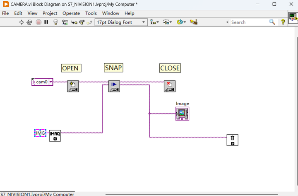
Task: Minimize the CAMERA.vi window
Action: 257,4
